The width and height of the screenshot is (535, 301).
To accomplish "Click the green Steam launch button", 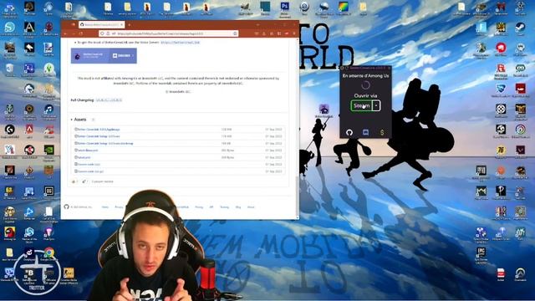I will [361, 106].
